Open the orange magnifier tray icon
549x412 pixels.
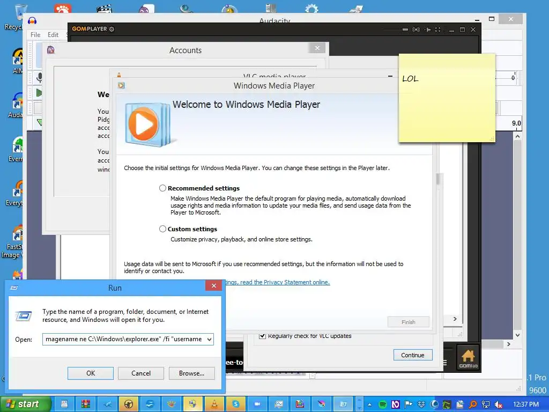[473, 404]
